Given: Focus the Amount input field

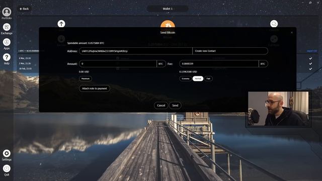Looking at the screenshot, I should coord(118,64).
